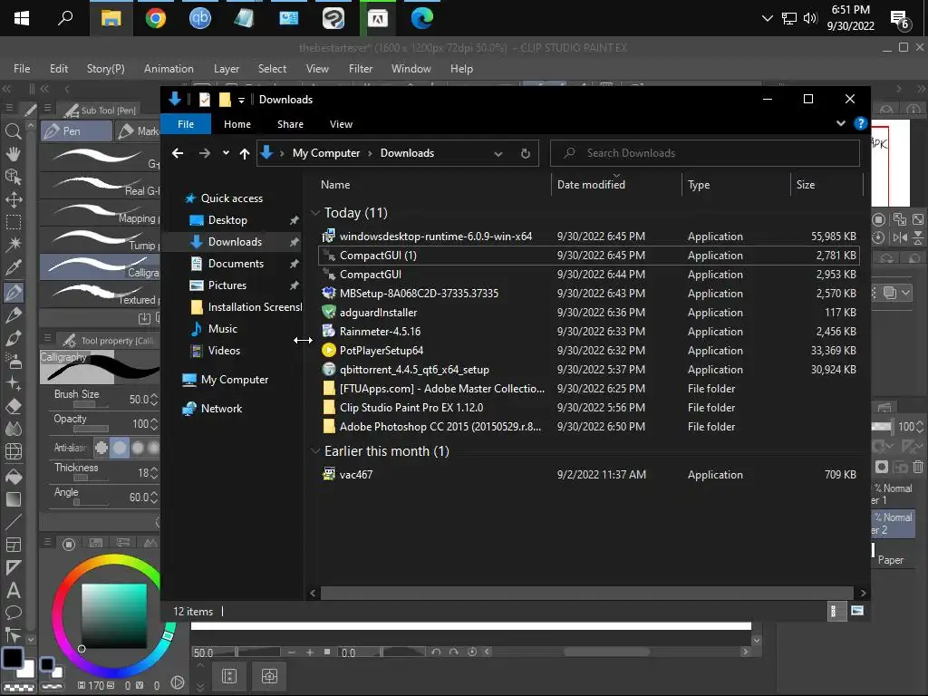The height and width of the screenshot is (696, 928).
Task: Select the Brush tool
Action: coord(13,338)
